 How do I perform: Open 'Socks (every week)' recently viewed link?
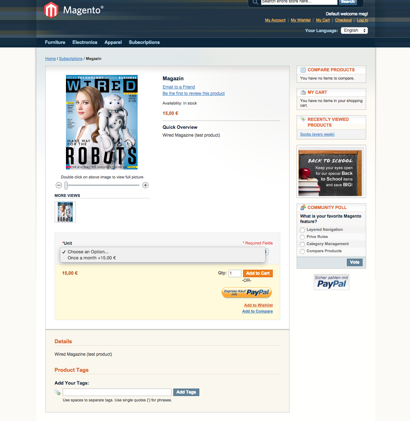point(317,134)
